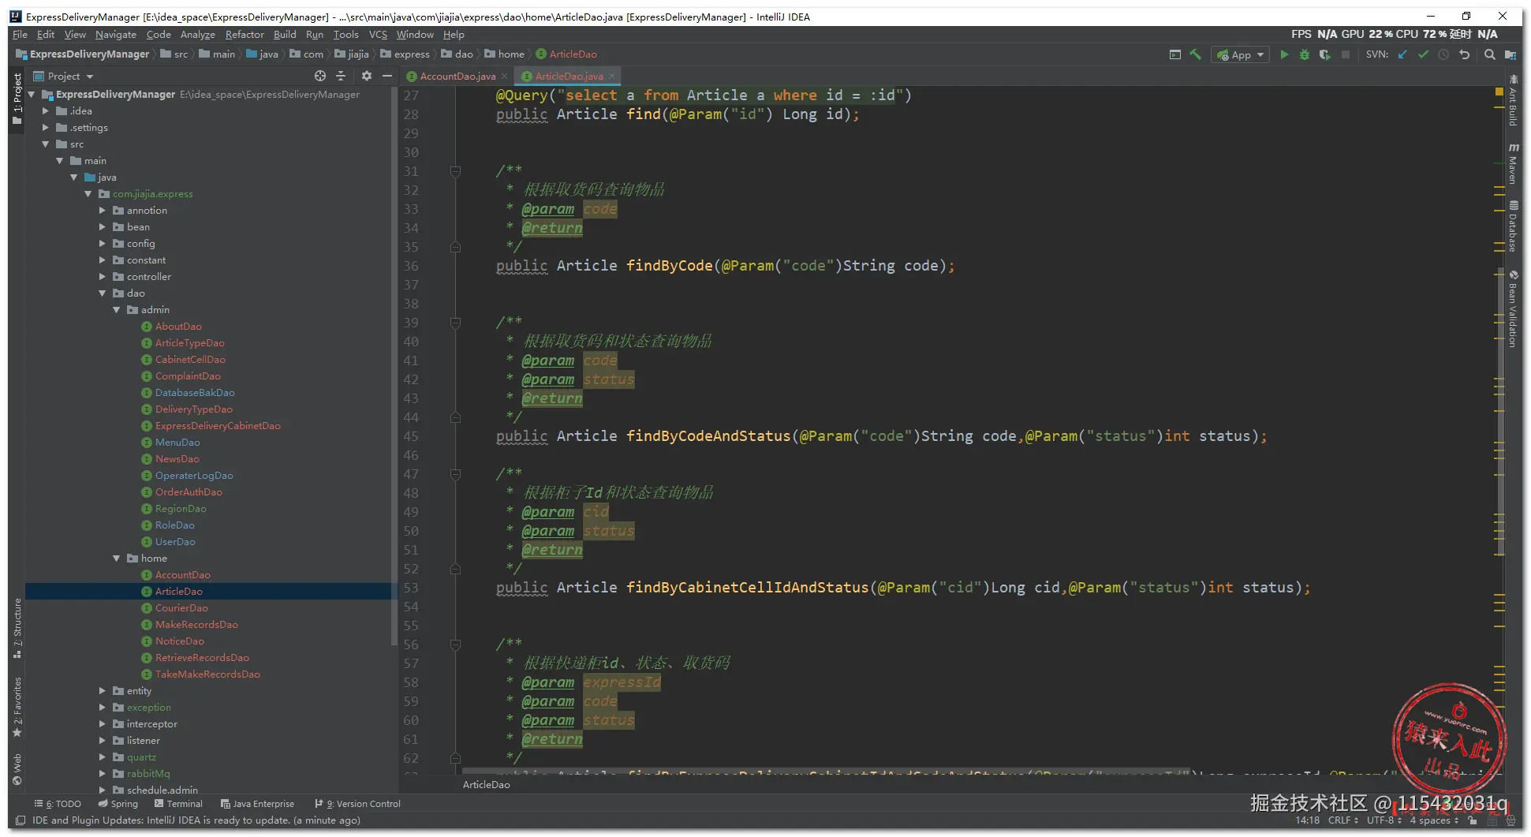
Task: Click the UTF-8 encoding status
Action: 1384,820
